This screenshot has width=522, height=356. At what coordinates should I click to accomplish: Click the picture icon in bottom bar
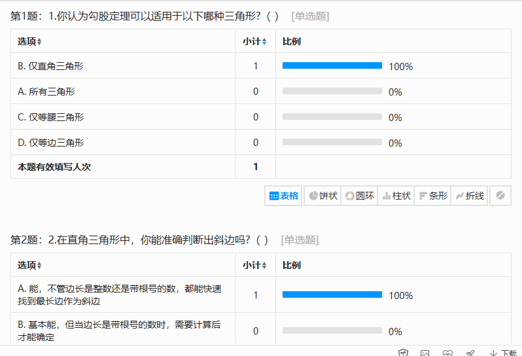pyautogui.click(x=425, y=353)
